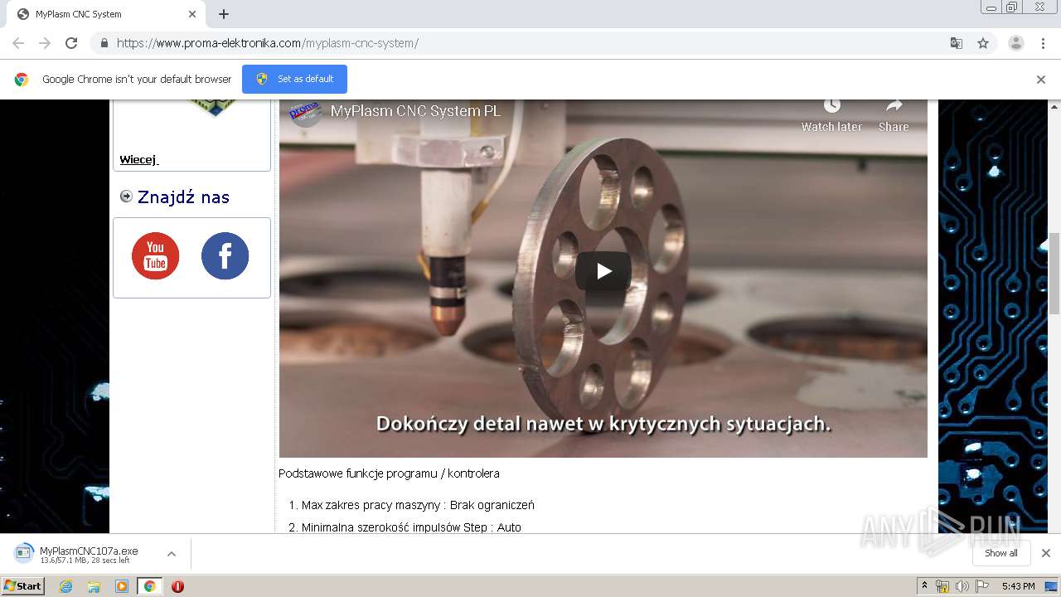Open the Windows Start button

[x=23, y=586]
